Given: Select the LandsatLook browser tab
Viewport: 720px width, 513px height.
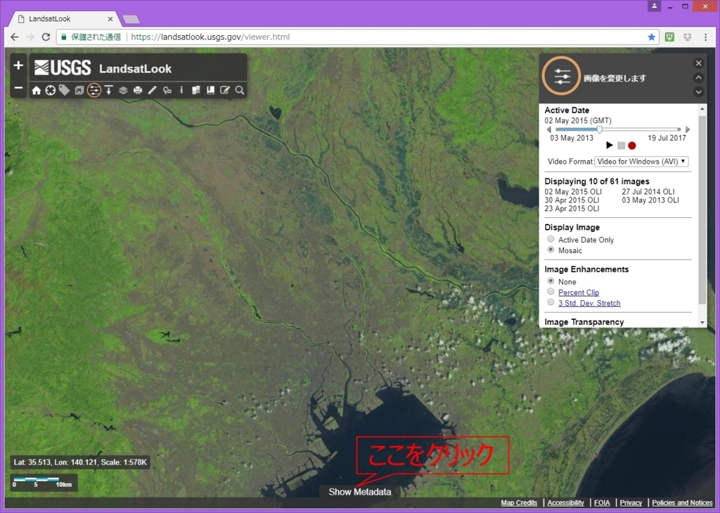Looking at the screenshot, I should 64,19.
